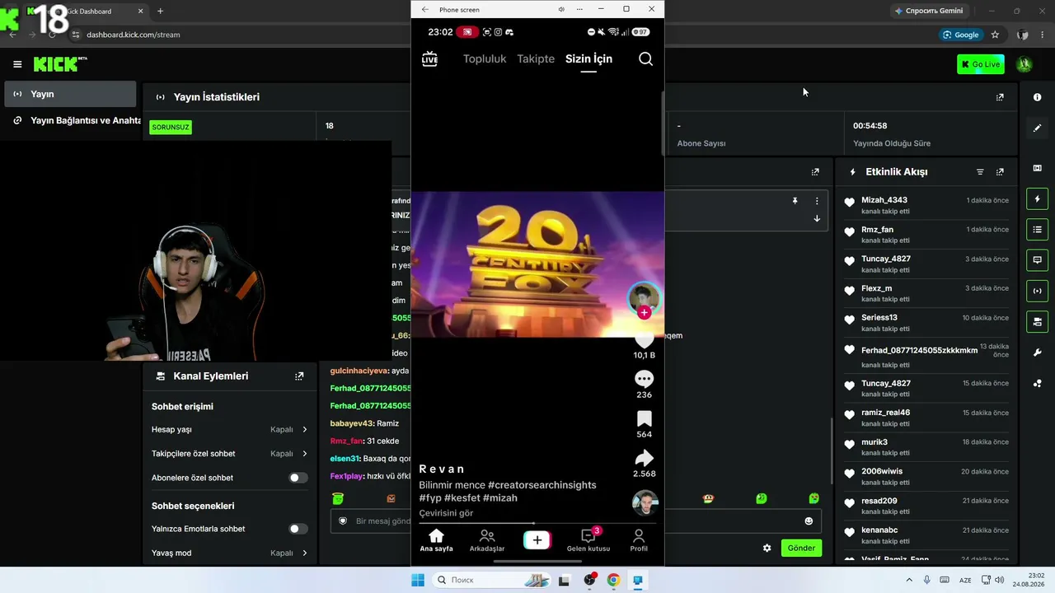Open the info icon in Kick sidebar
This screenshot has height=593, width=1055.
(x=1037, y=97)
